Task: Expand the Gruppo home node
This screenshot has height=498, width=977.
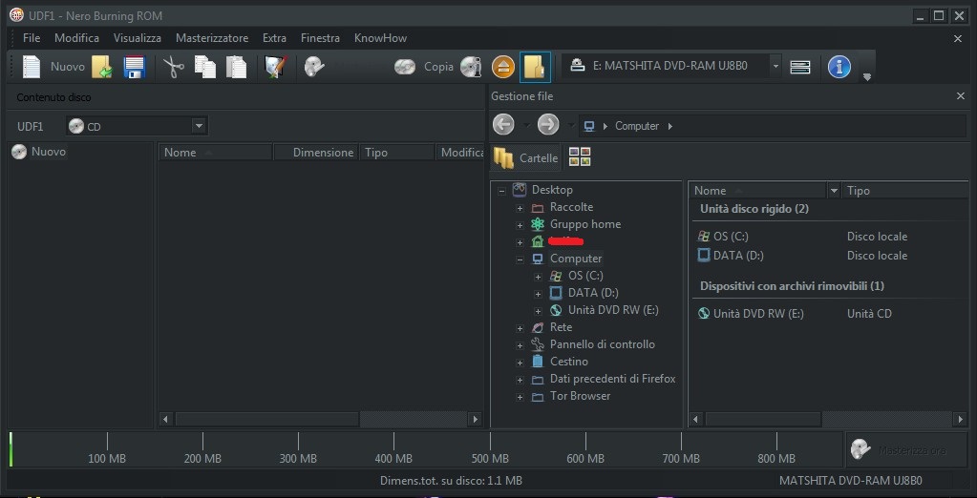Action: pos(520,225)
